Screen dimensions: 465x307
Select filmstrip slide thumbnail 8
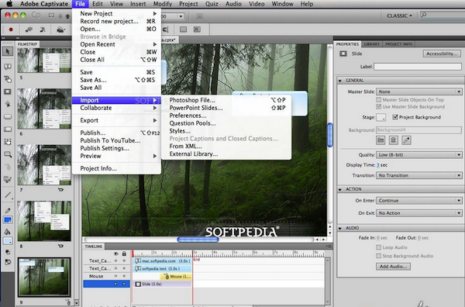[x=44, y=221]
